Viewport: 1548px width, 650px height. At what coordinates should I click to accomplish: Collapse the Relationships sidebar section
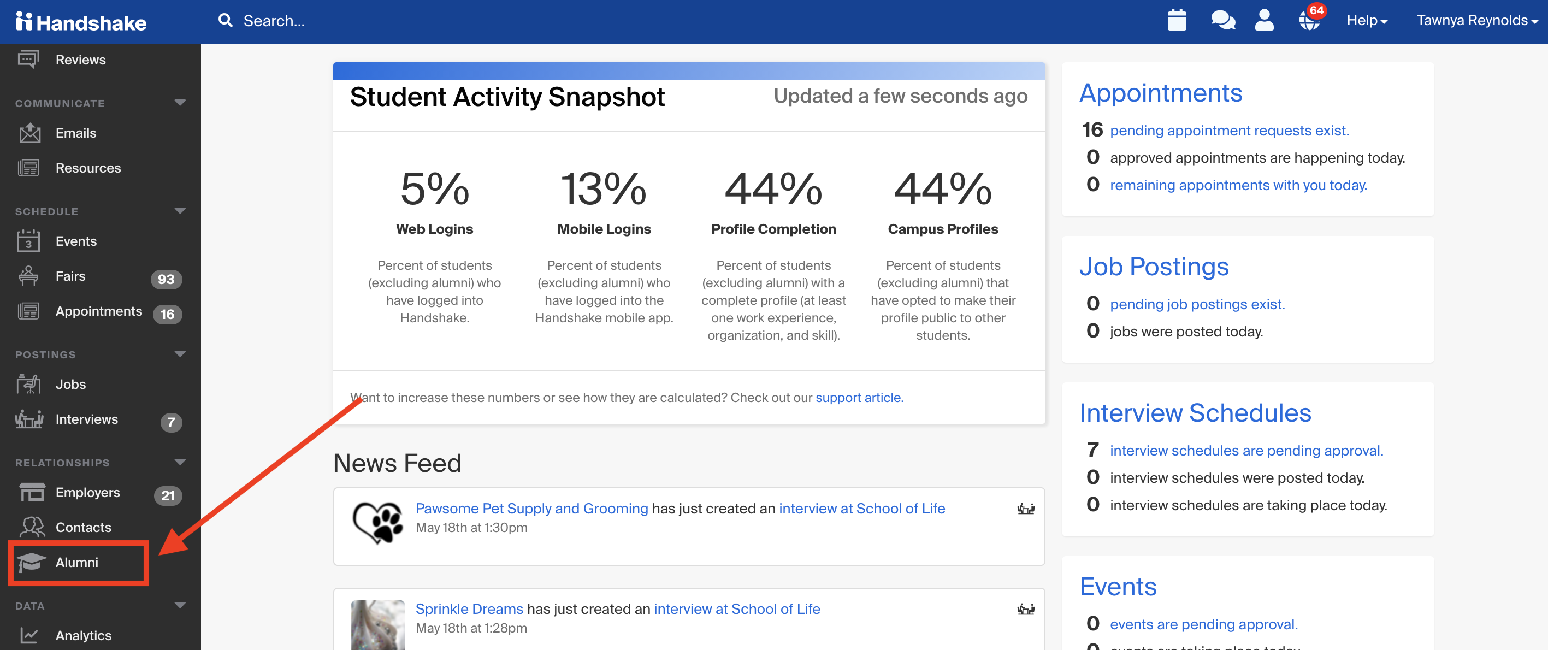(180, 462)
